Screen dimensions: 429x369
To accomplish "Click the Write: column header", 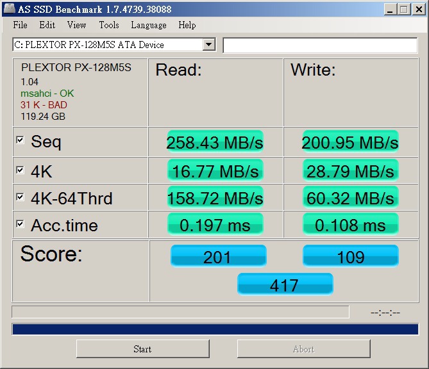I will [313, 70].
